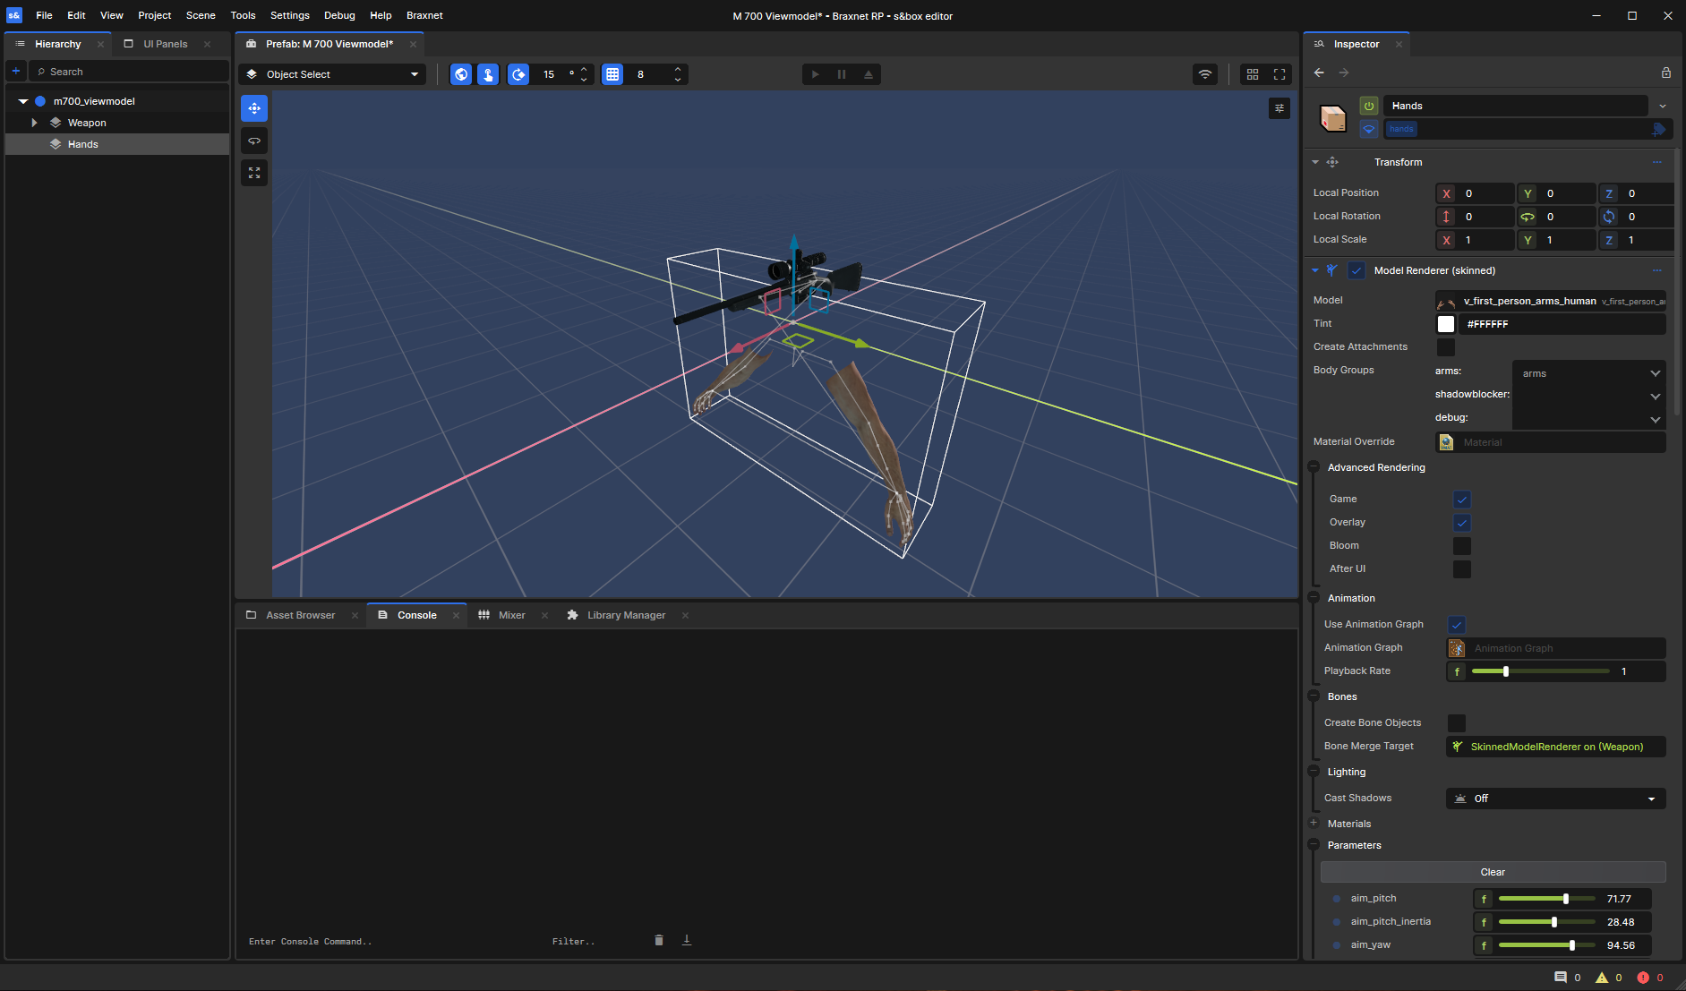Toggle the green power button for Hands
The image size is (1686, 991).
point(1369,106)
